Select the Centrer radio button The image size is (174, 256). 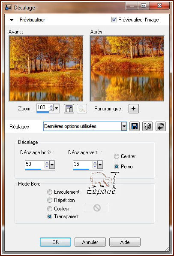click(117, 156)
